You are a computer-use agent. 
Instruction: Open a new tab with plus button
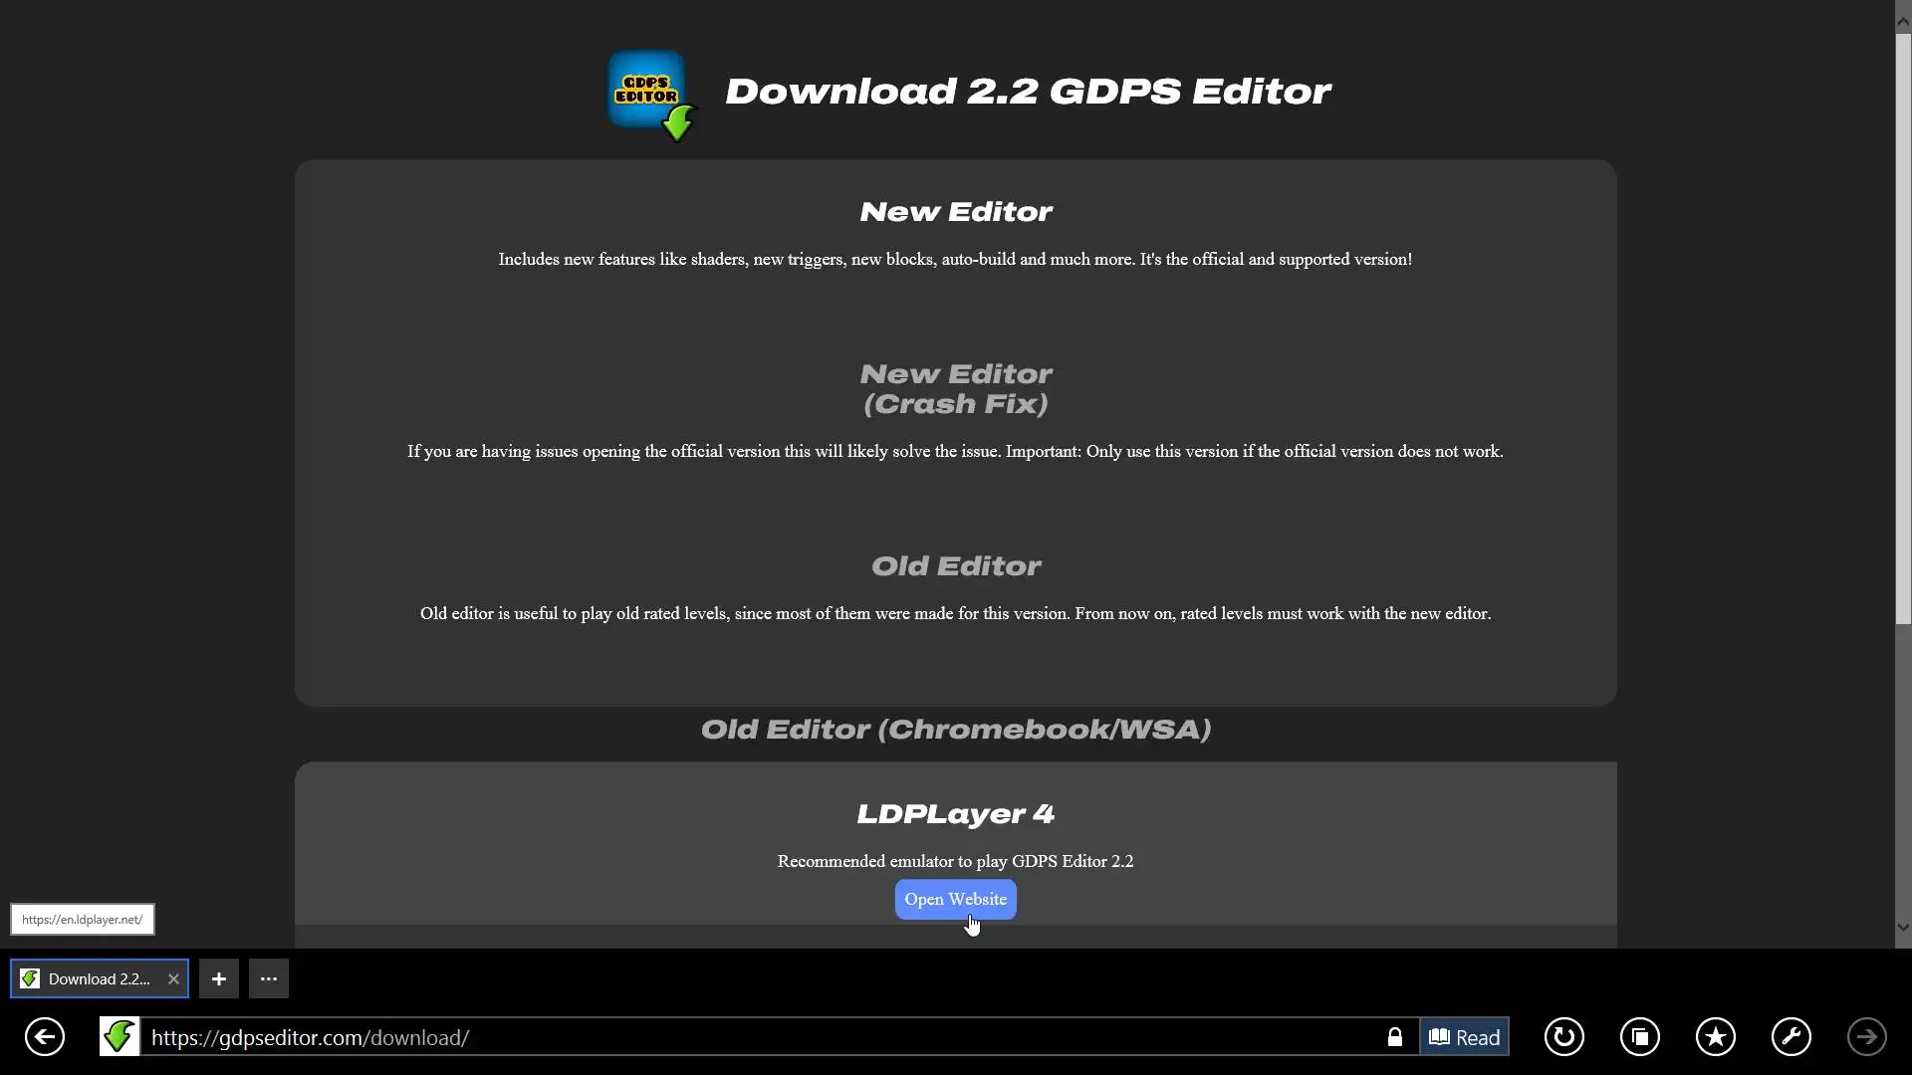coord(219,979)
